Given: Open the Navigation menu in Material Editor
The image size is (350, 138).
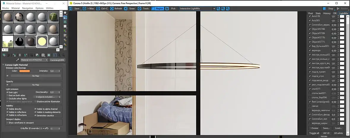Looking at the screenshot, I should pos(28,8).
